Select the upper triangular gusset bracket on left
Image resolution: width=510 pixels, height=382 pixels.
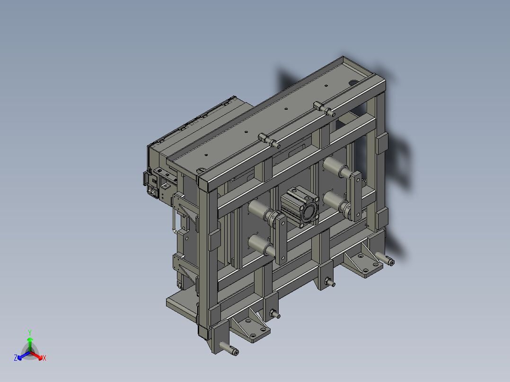coord(185,208)
